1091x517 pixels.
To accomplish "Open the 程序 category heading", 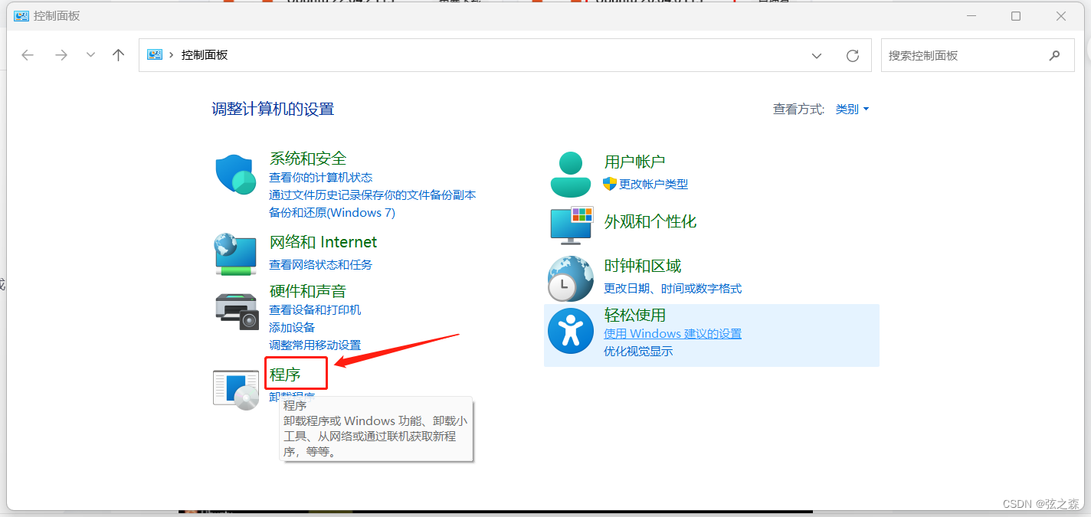I will pyautogui.click(x=285, y=375).
